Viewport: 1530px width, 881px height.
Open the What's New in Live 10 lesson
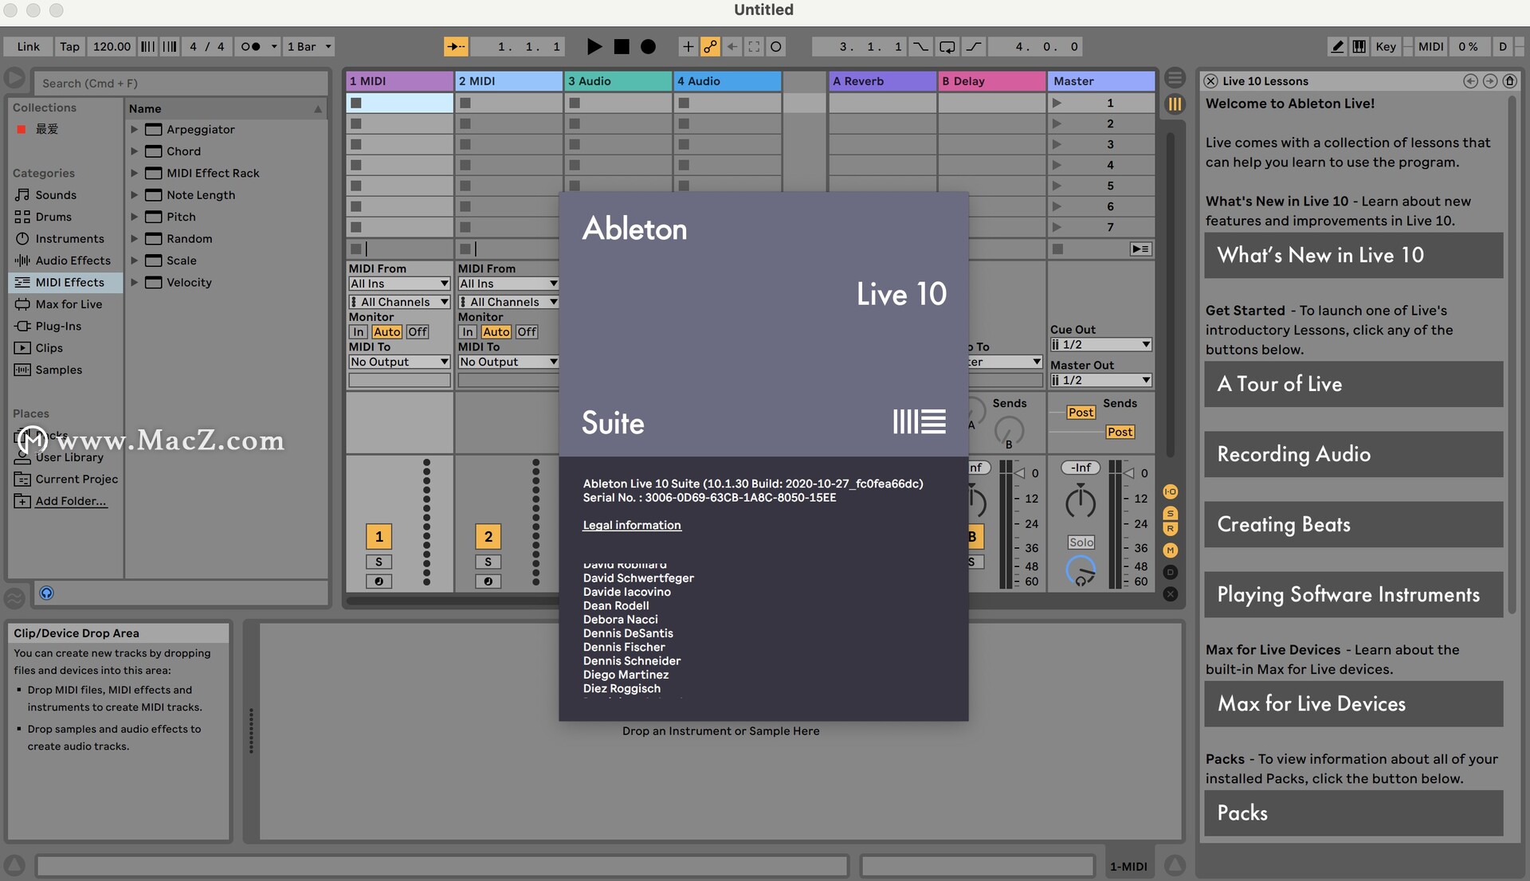coord(1353,256)
